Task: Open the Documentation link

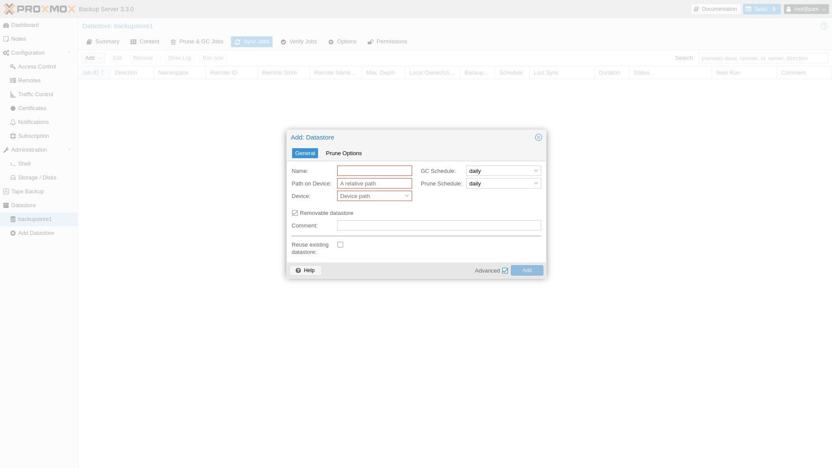Action: click(715, 9)
